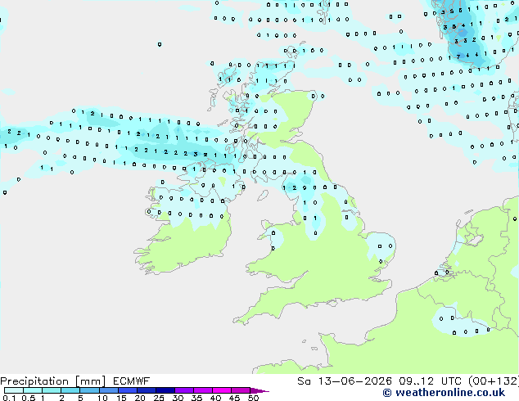Click the '50' legend scale label
Screen dimensions: 519x401
pyautogui.click(x=253, y=398)
